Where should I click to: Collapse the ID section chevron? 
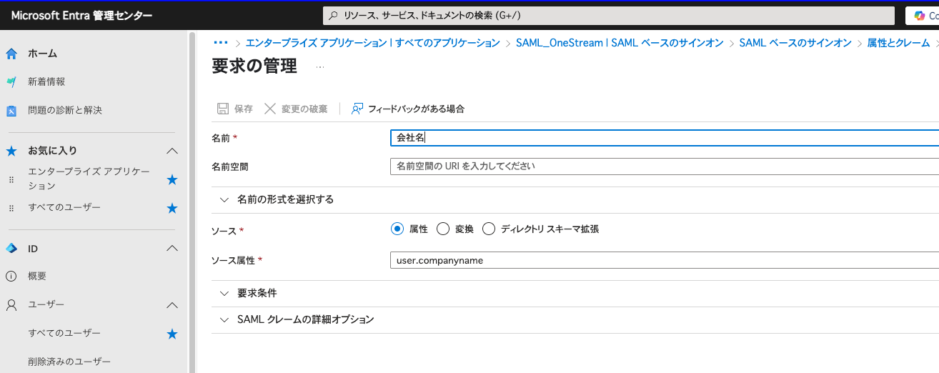click(172, 249)
